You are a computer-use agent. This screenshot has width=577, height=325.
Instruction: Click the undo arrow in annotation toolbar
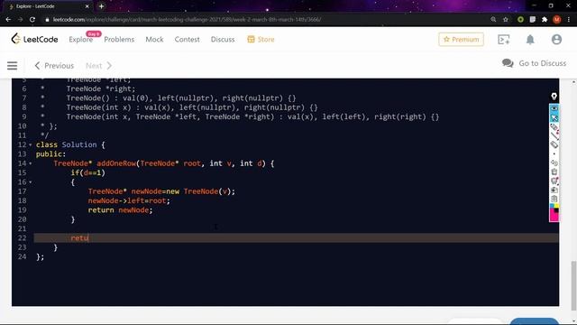554,162
